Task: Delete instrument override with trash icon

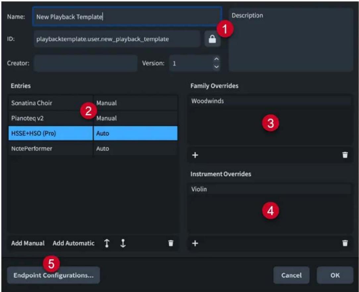Action: pos(345,243)
